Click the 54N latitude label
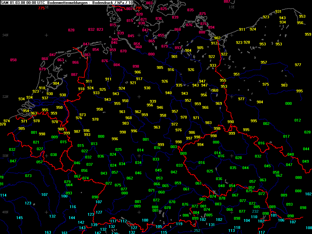Image resolution: width=312 pixels, height=234 pixels. click(x=5, y=35)
